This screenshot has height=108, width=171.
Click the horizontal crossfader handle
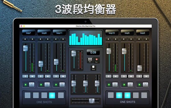(x=92, y=101)
